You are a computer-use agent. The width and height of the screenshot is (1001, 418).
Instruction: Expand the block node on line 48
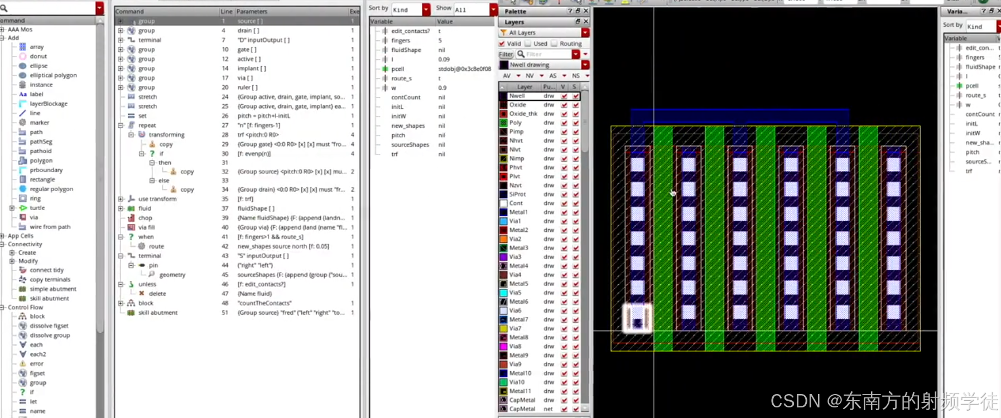click(121, 303)
